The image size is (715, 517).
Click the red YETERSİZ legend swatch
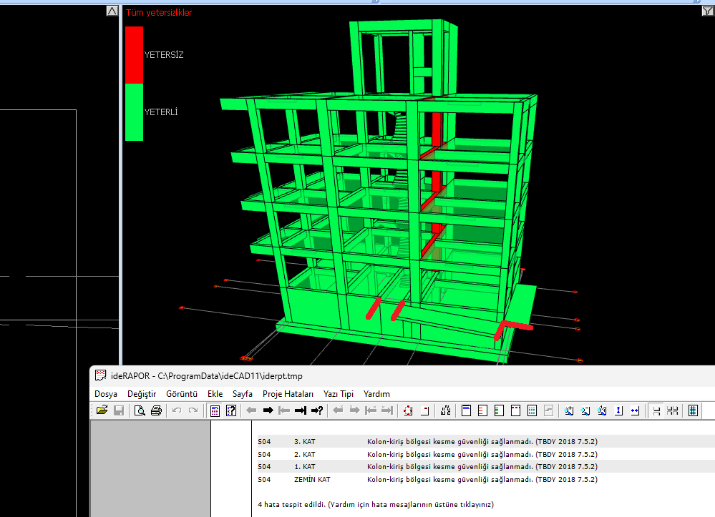pyautogui.click(x=134, y=54)
